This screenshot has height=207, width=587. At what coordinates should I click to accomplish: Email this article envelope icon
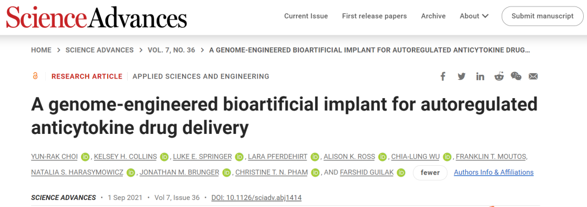pyautogui.click(x=533, y=76)
